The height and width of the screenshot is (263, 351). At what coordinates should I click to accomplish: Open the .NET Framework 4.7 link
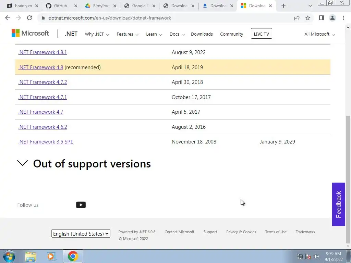click(41, 112)
